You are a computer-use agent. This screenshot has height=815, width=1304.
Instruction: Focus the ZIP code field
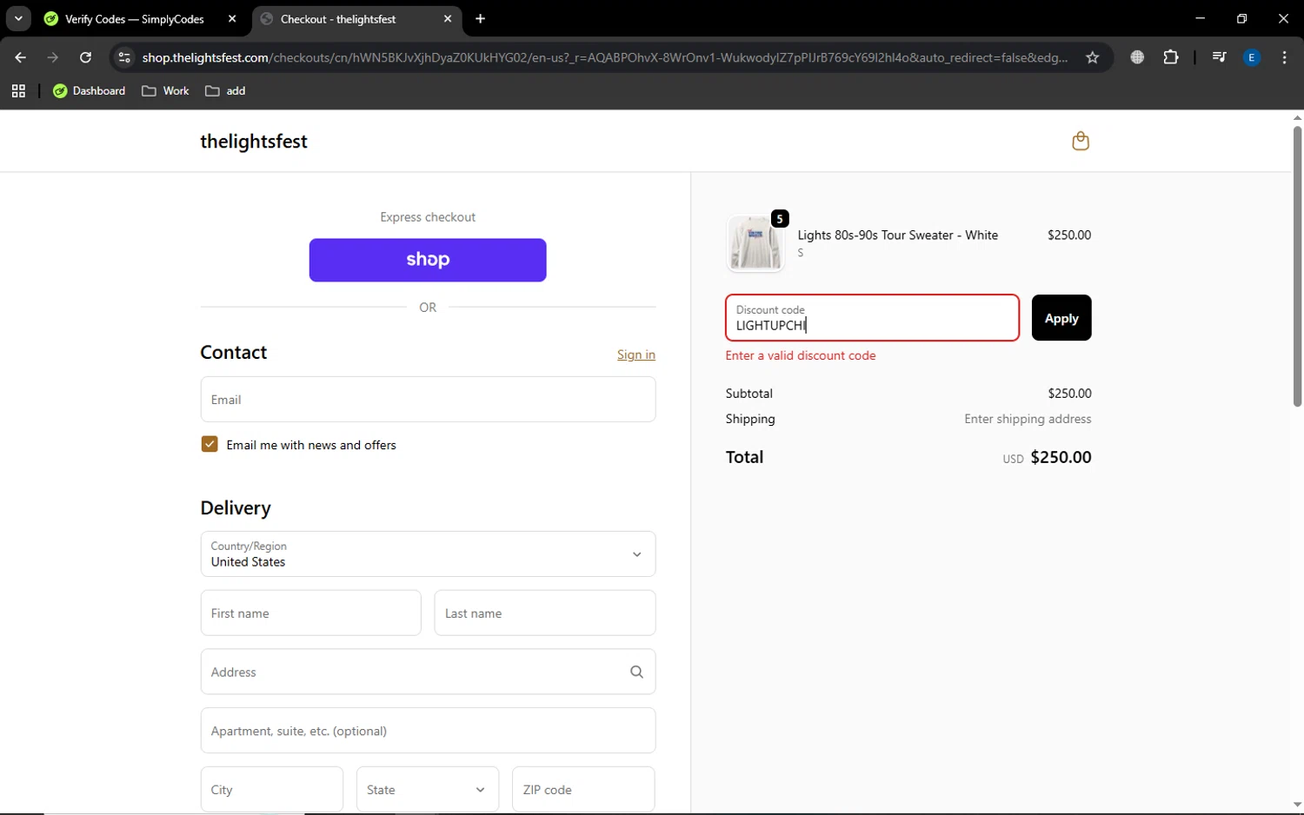(x=583, y=789)
